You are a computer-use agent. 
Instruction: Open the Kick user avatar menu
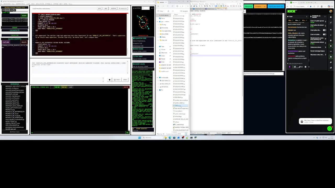click(x=331, y=11)
